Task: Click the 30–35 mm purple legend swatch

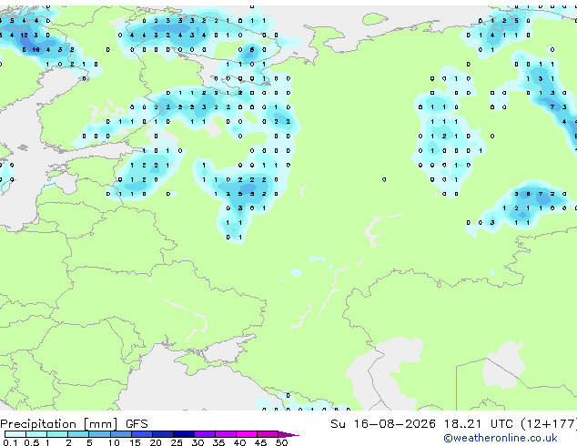Action: [x=204, y=434]
